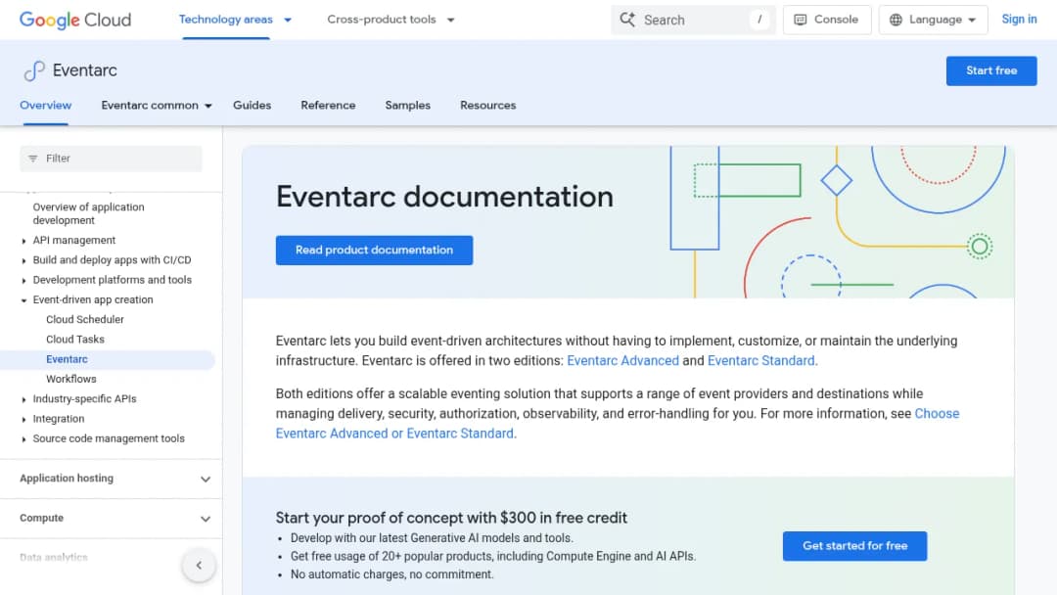The height and width of the screenshot is (595, 1057).
Task: Click the Eventarc product icon
Action: tap(33, 70)
